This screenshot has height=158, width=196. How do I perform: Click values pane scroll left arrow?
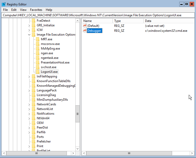click(x=84, y=153)
